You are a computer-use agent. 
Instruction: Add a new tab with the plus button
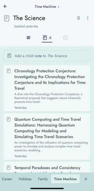(x=86, y=179)
